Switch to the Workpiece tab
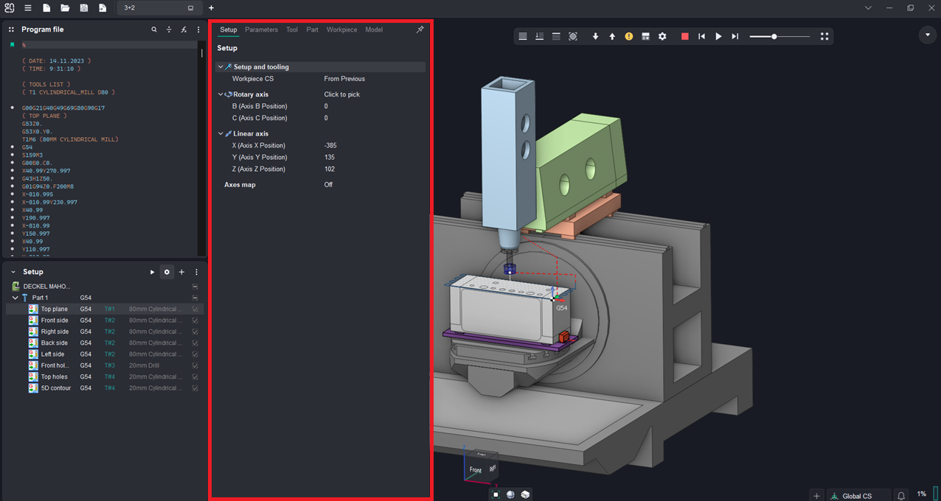The image size is (941, 501). pyautogui.click(x=341, y=30)
